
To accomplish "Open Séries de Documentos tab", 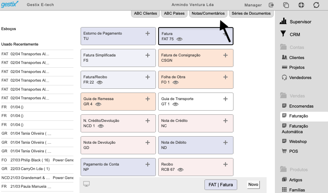I will coord(251,14).
